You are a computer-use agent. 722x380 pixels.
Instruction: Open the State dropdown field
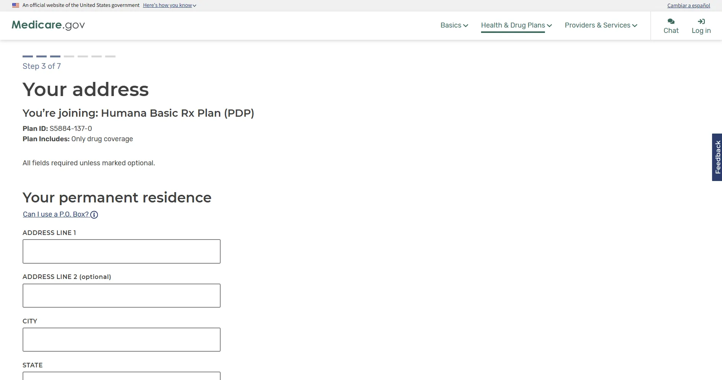[x=122, y=376]
